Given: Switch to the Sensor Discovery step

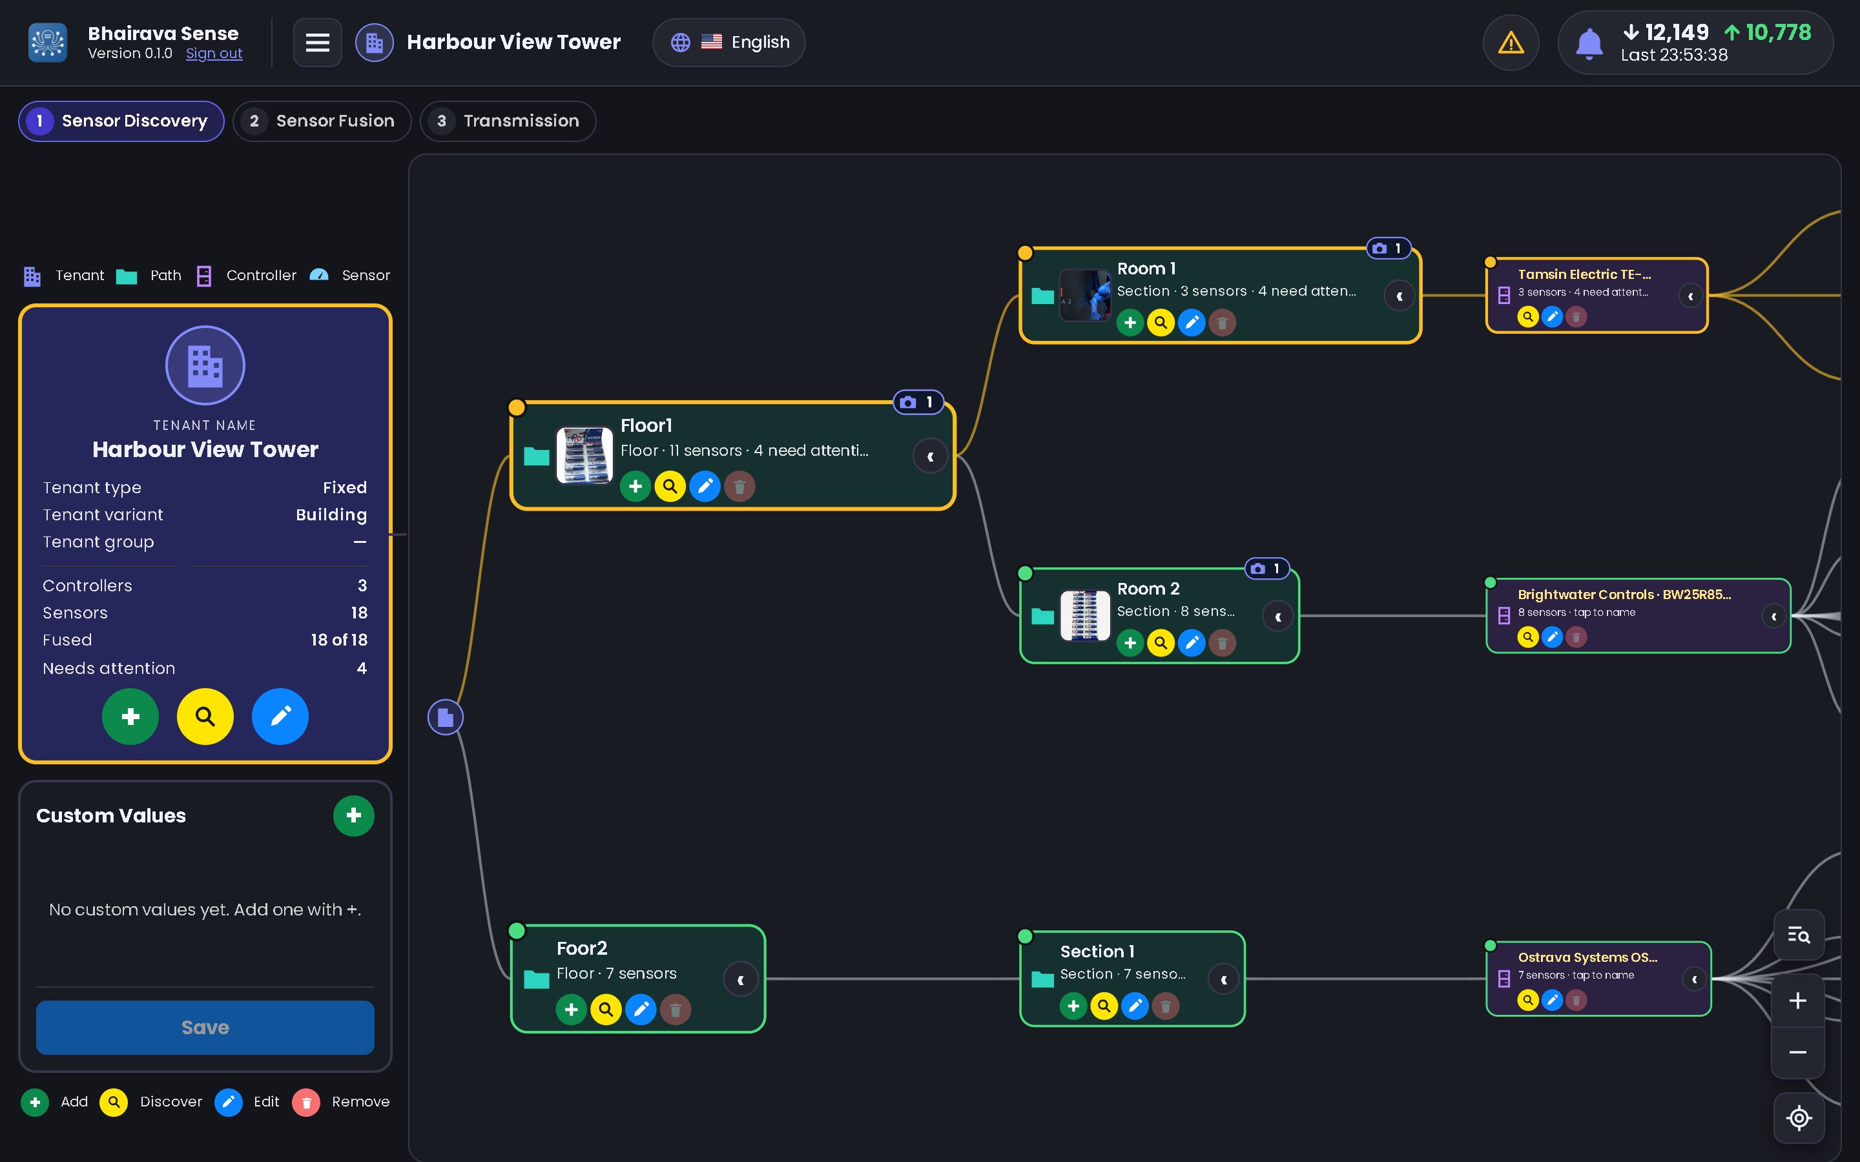Looking at the screenshot, I should (121, 121).
